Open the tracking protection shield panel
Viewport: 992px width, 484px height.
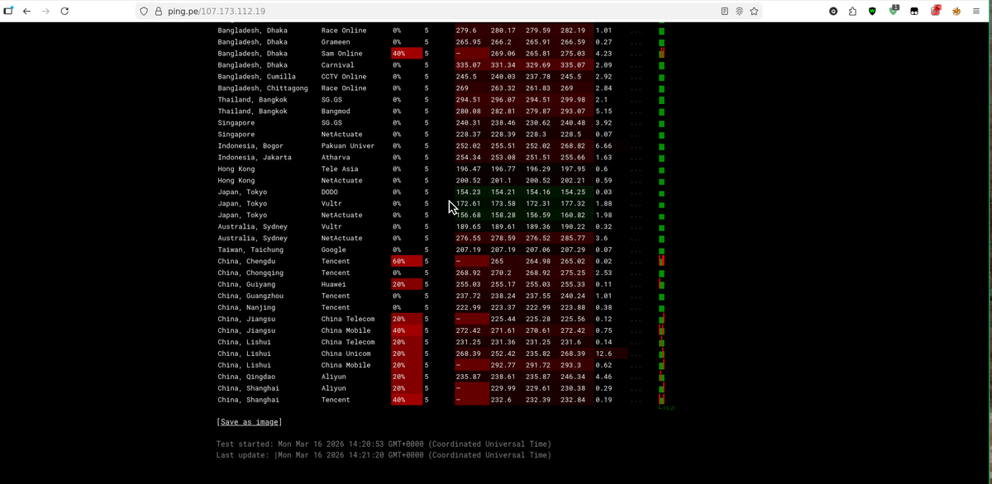click(x=144, y=12)
